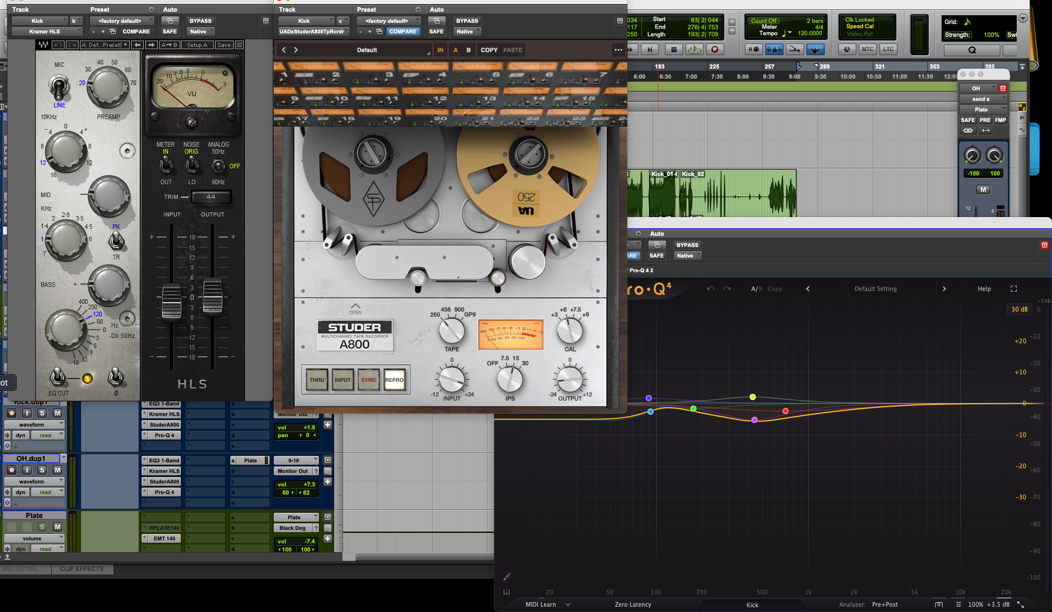Solo the OH.dup1 track
The height and width of the screenshot is (612, 1052).
(42, 470)
